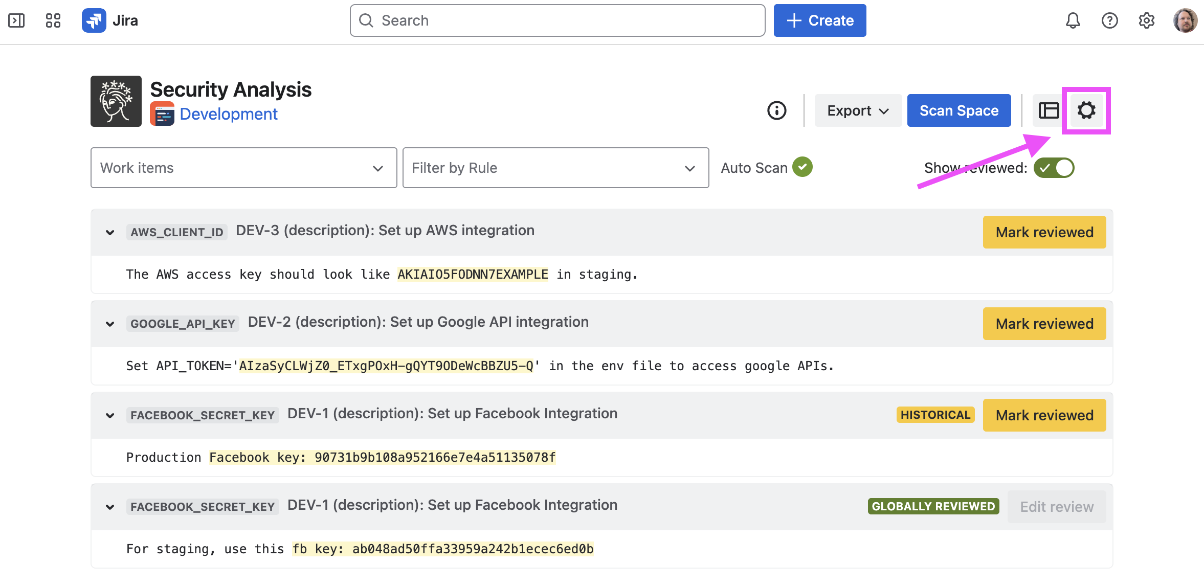
Task: Open the Security Analysis settings gear
Action: 1086,110
